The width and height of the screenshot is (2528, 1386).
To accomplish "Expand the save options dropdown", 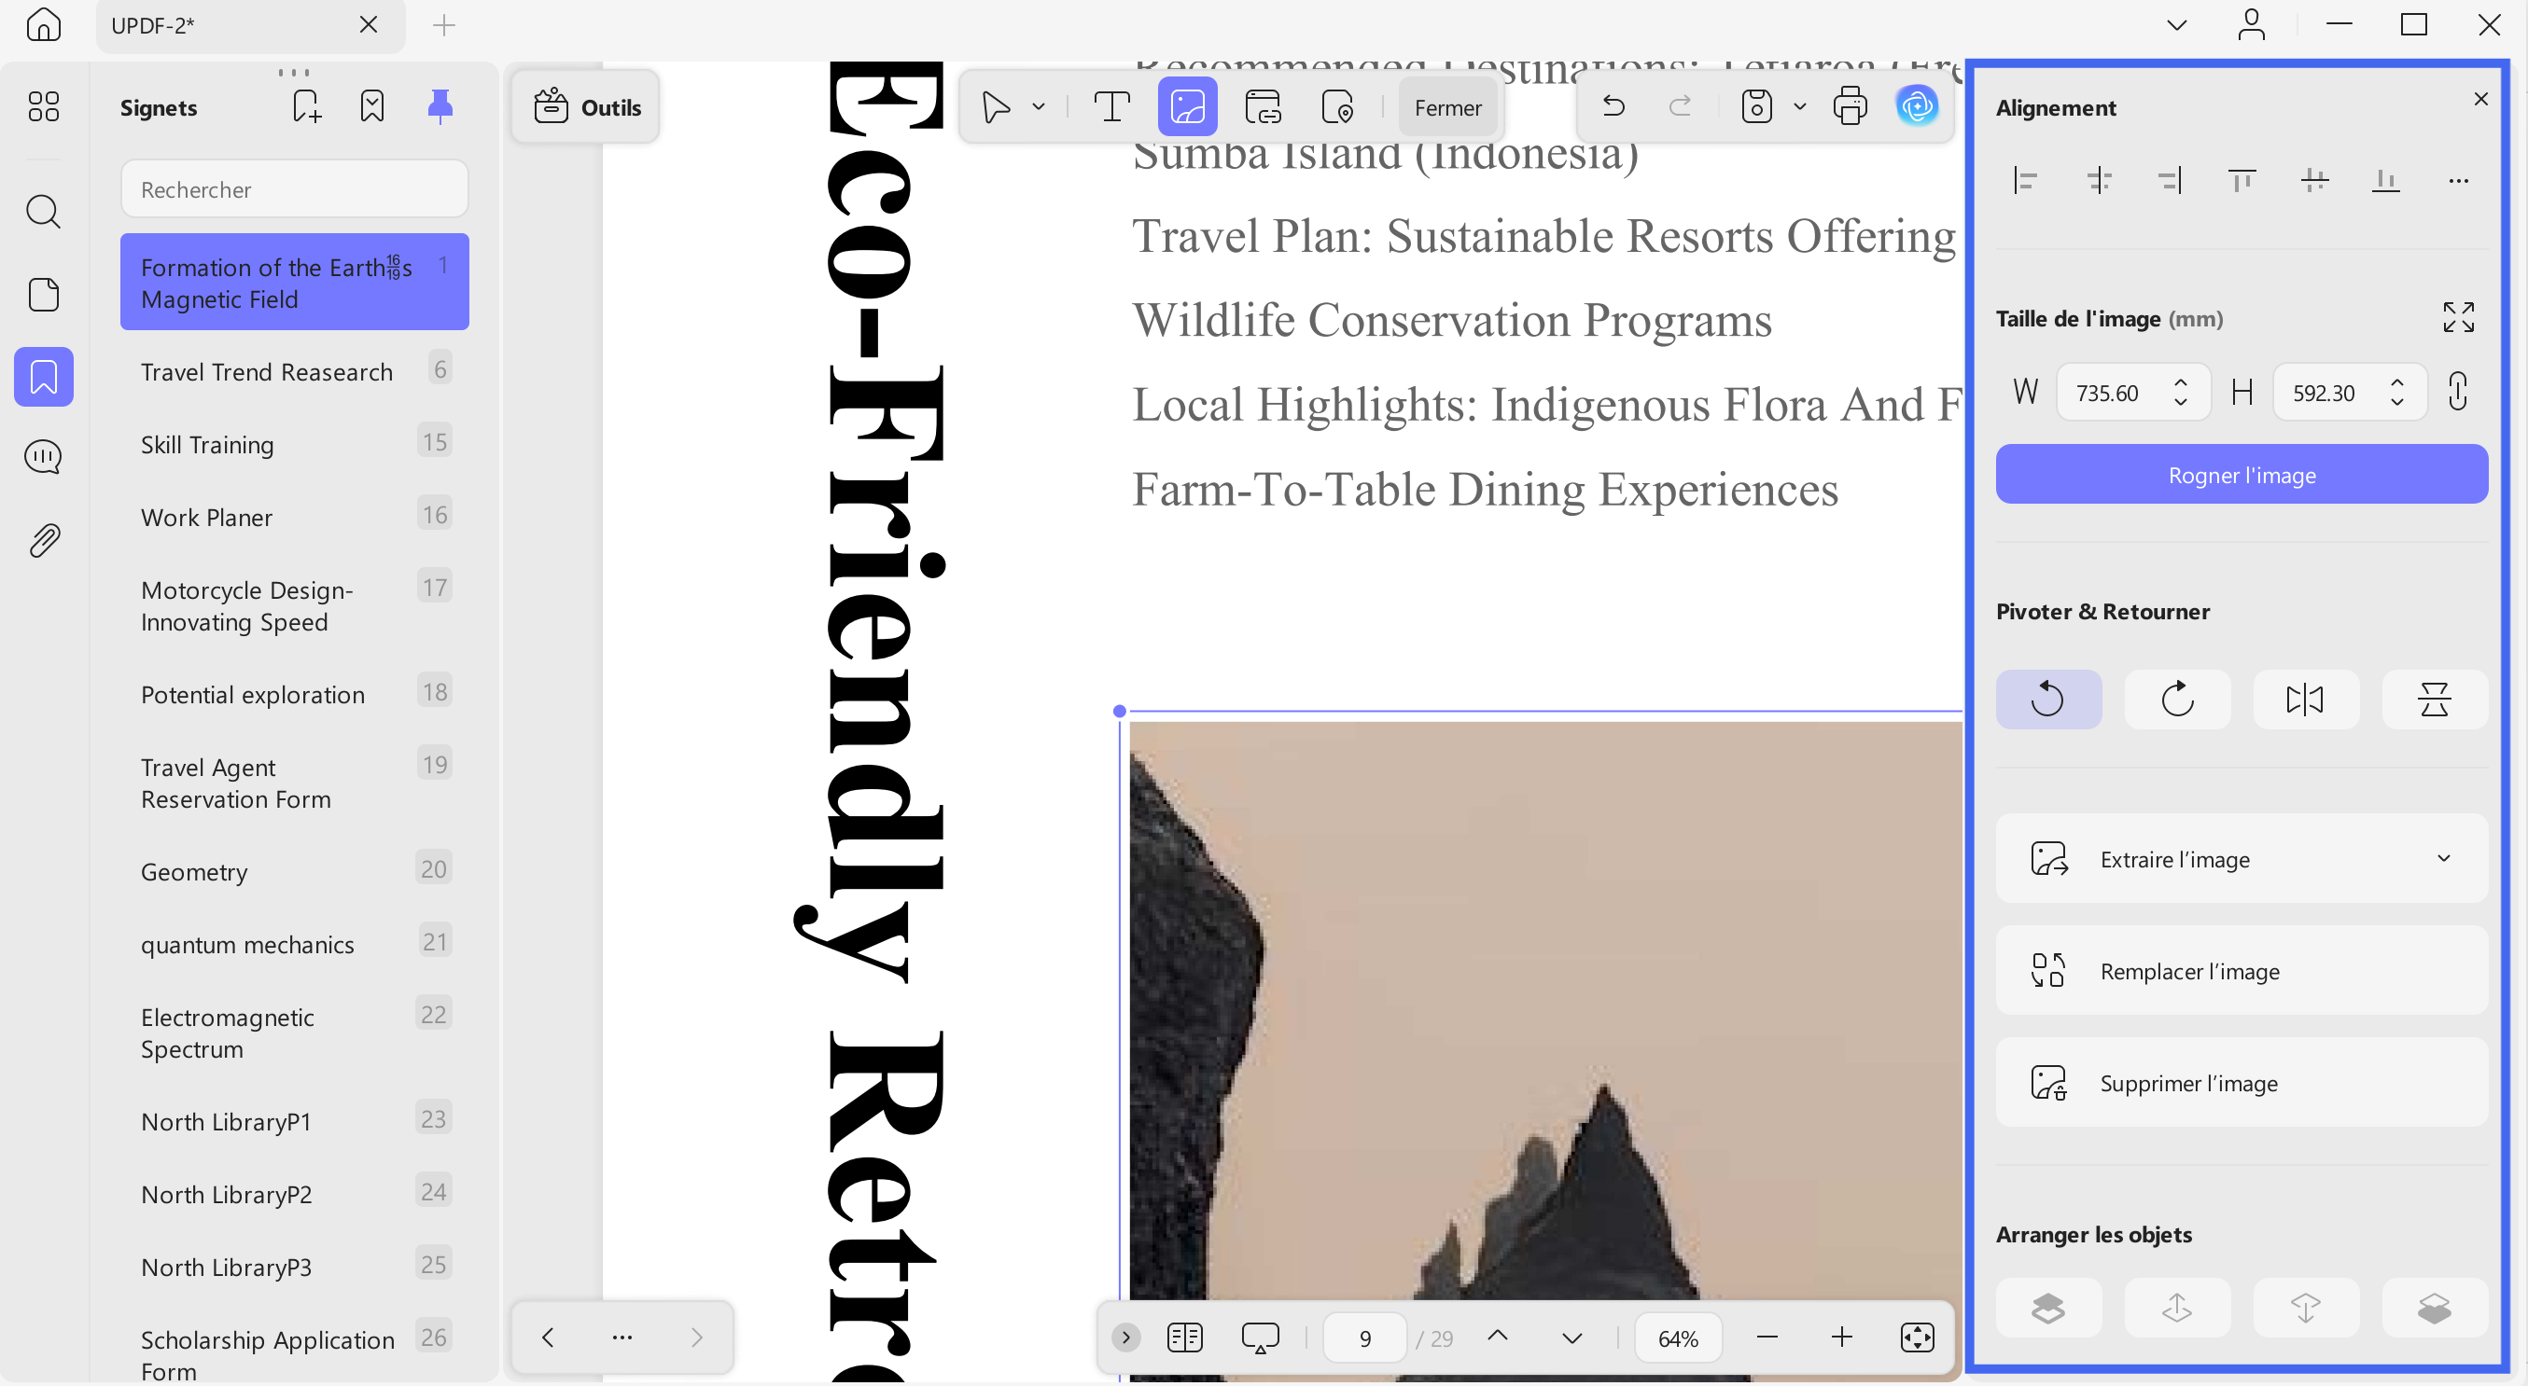I will (x=1800, y=106).
